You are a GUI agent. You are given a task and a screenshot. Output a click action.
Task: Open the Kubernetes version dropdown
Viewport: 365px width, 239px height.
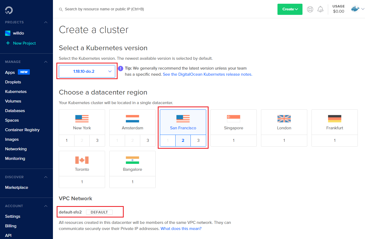[87, 71]
